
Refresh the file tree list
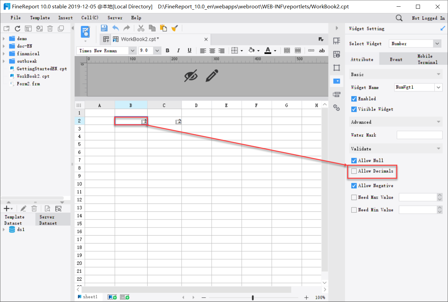click(x=18, y=29)
